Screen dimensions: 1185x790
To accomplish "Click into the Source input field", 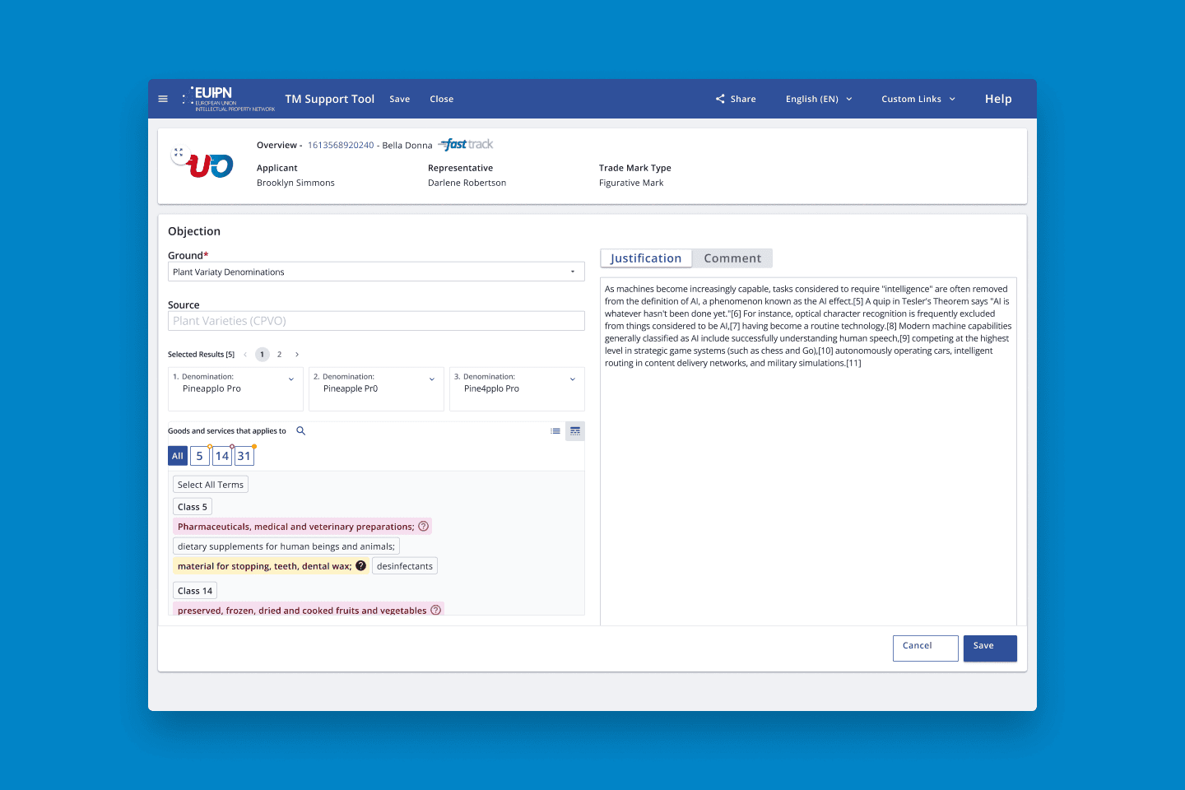I will click(x=376, y=321).
